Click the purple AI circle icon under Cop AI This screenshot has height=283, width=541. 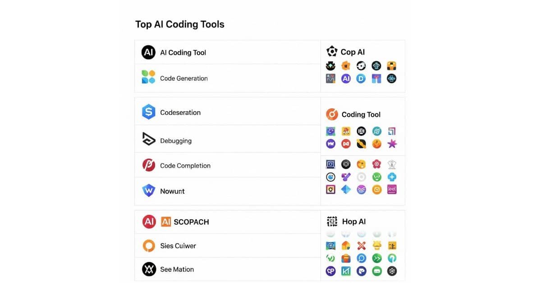click(346, 78)
